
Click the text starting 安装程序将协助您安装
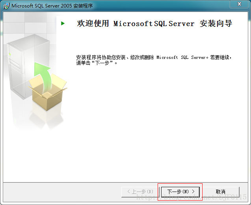click(x=154, y=60)
